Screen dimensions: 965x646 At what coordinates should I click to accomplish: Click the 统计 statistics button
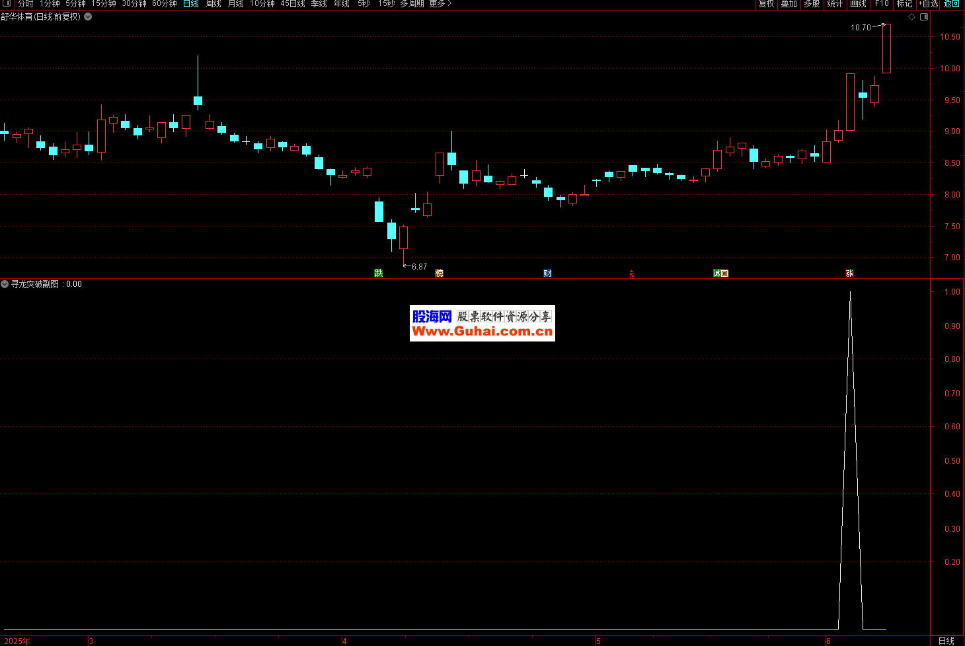[835, 3]
